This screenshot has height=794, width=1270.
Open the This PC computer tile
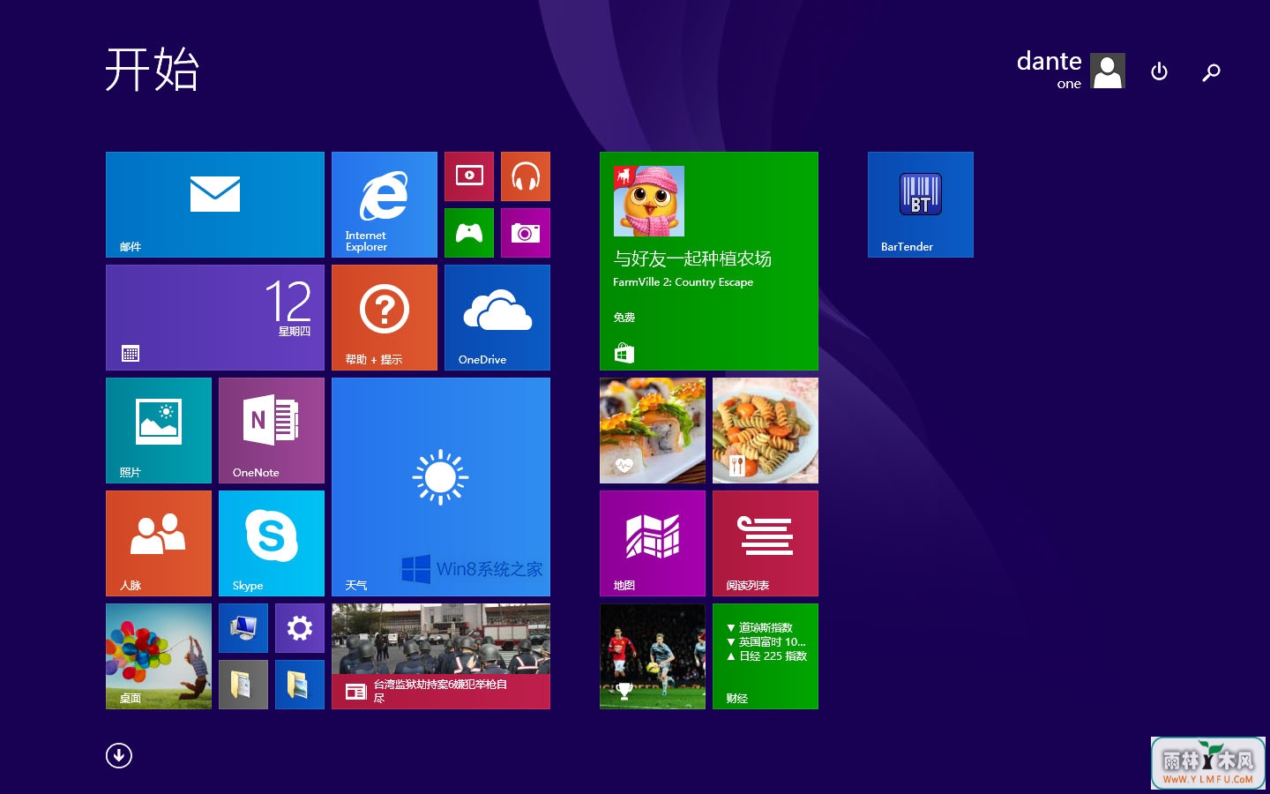(243, 628)
